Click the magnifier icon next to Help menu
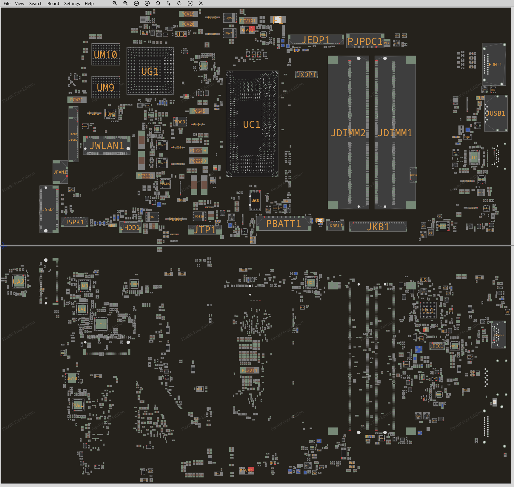 point(115,3)
